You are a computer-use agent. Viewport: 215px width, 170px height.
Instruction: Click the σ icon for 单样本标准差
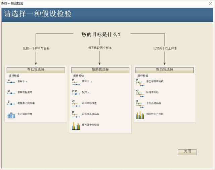click(x=11, y=92)
